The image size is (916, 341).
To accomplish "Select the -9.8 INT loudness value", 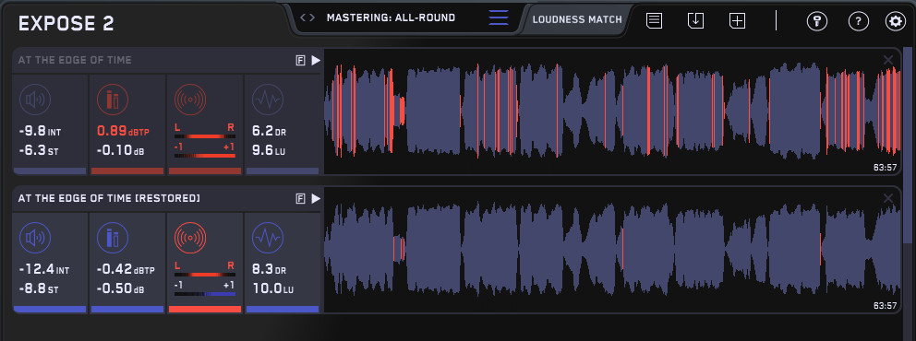I will (40, 132).
